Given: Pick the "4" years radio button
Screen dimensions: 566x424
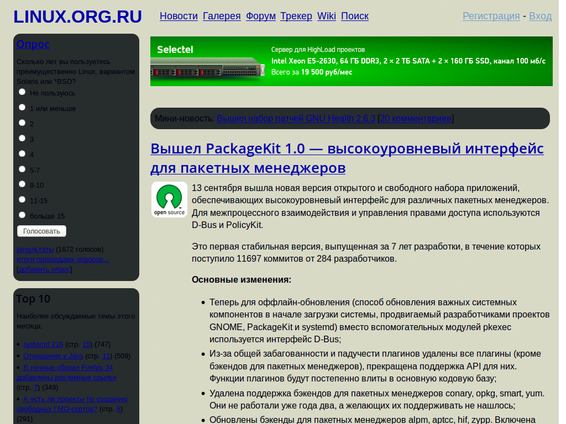Looking at the screenshot, I should click(x=22, y=153).
